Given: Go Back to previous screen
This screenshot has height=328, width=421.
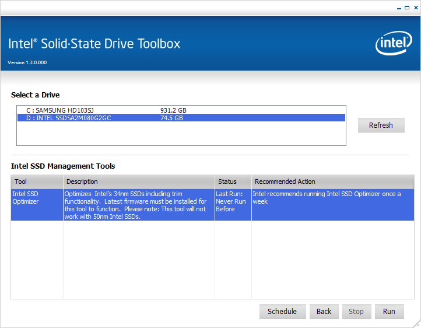Looking at the screenshot, I should (x=324, y=311).
